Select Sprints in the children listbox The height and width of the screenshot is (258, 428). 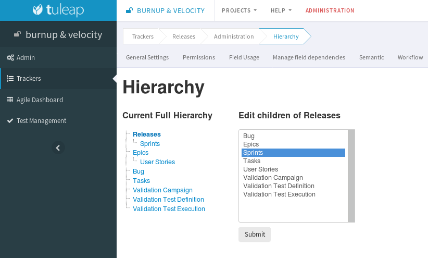coord(294,153)
